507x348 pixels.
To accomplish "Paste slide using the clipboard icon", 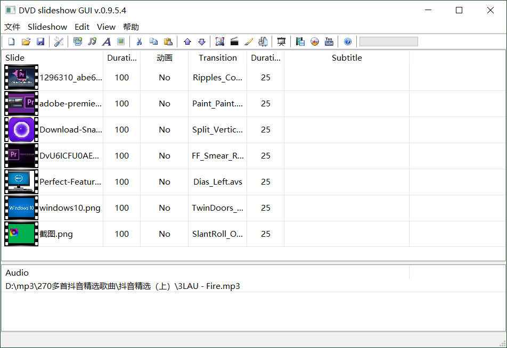I will 168,41.
